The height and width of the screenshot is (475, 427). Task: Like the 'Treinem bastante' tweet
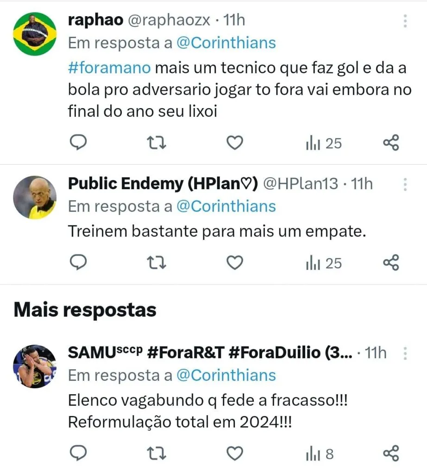[x=235, y=263]
